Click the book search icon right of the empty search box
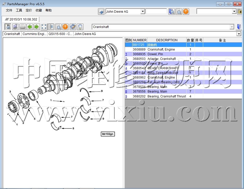This screenshot has width=244, height=189. click(172, 11)
